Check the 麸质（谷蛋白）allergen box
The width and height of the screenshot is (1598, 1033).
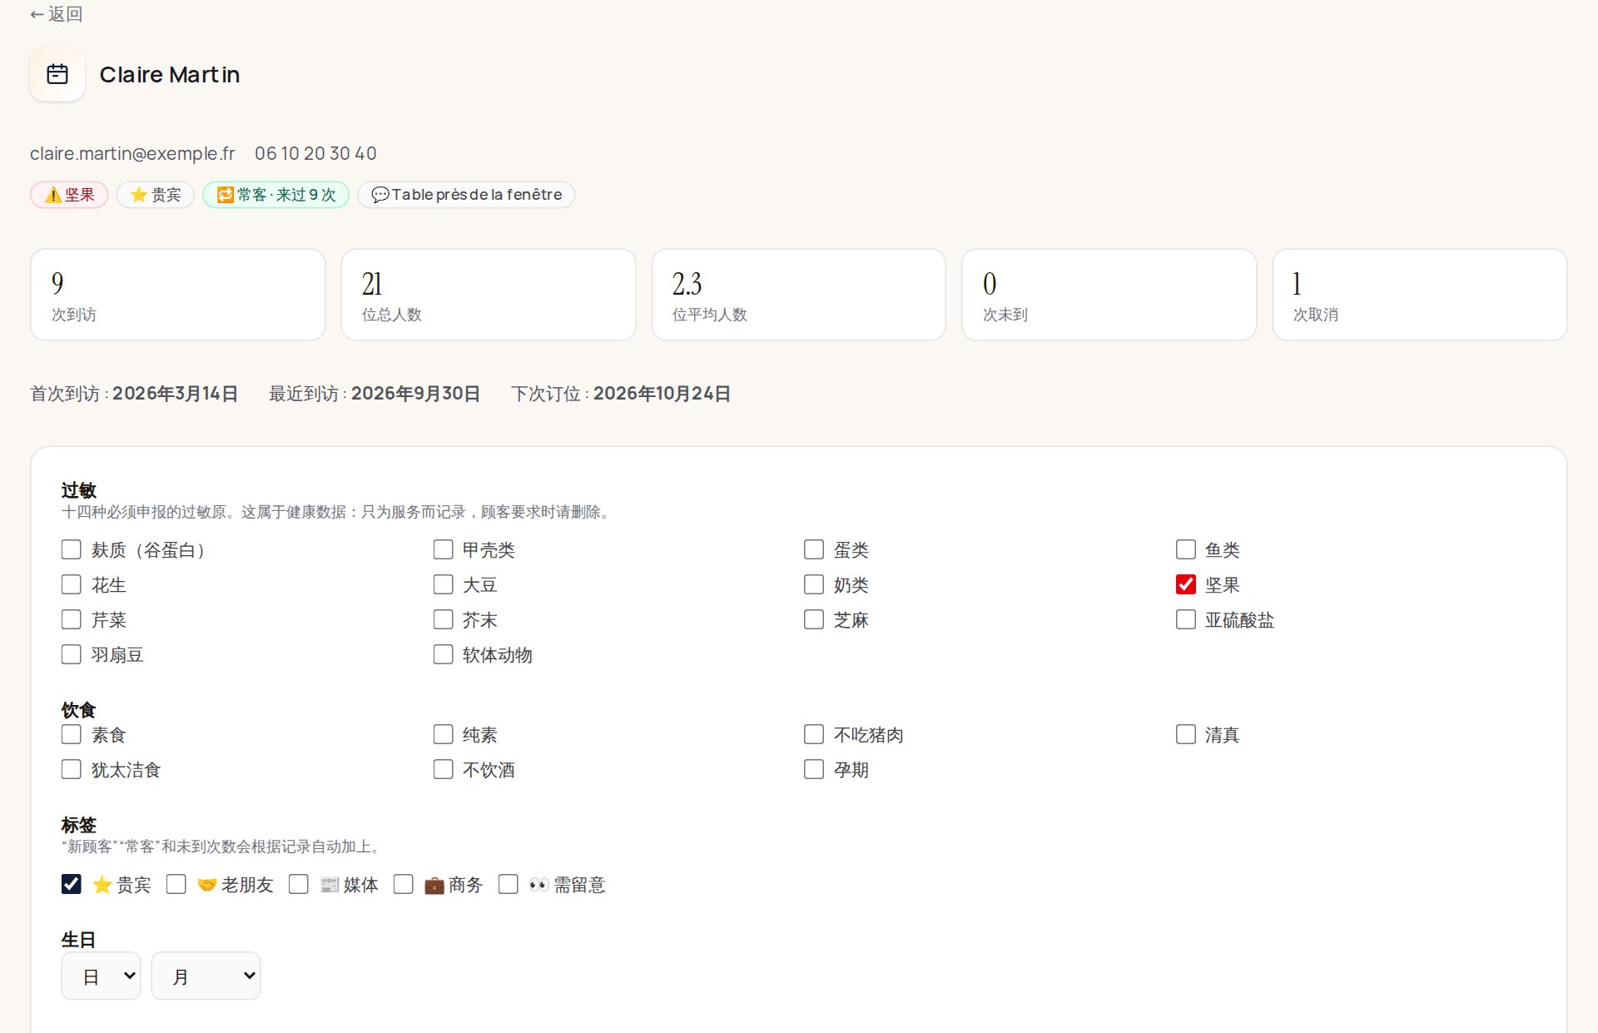[71, 549]
